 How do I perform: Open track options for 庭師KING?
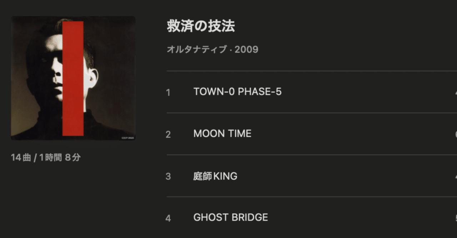pyautogui.click(x=455, y=176)
